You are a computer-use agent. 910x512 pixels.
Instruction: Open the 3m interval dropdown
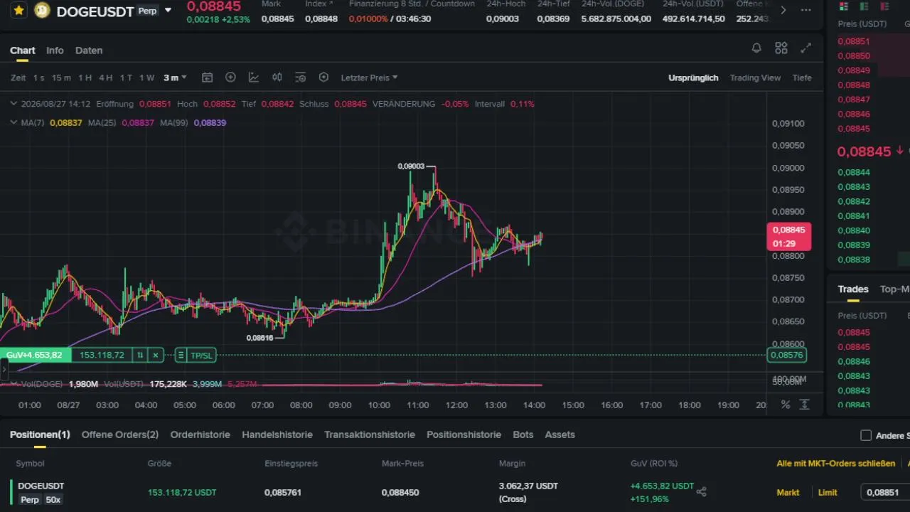[x=175, y=78]
